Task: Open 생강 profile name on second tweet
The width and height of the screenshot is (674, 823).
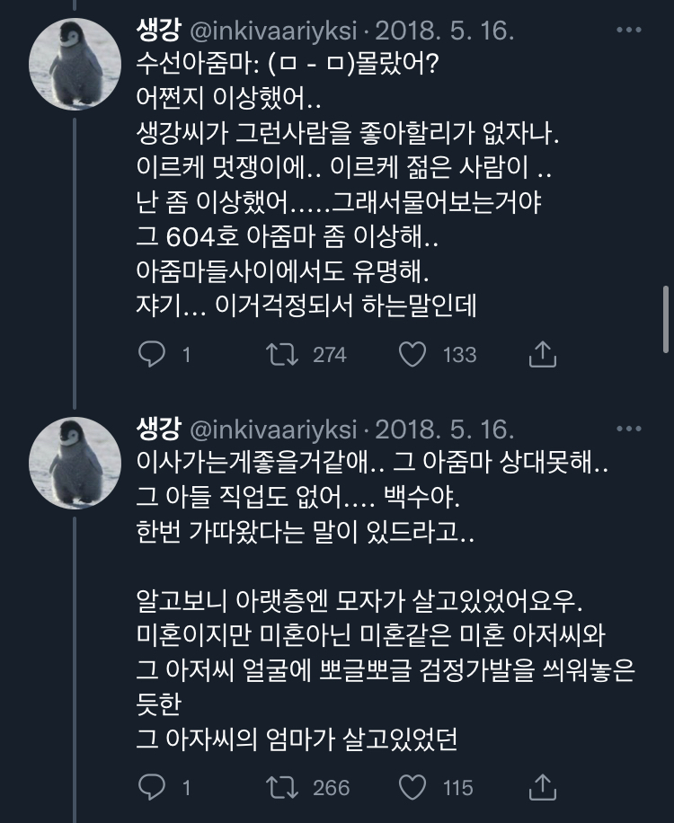Action: tap(158, 429)
